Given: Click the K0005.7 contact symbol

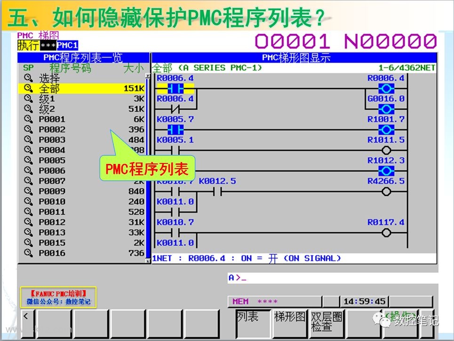Looking at the screenshot, I should click(x=175, y=130).
